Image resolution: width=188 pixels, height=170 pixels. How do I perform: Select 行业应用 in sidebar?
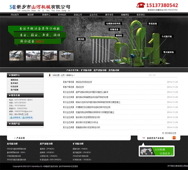point(14,86)
